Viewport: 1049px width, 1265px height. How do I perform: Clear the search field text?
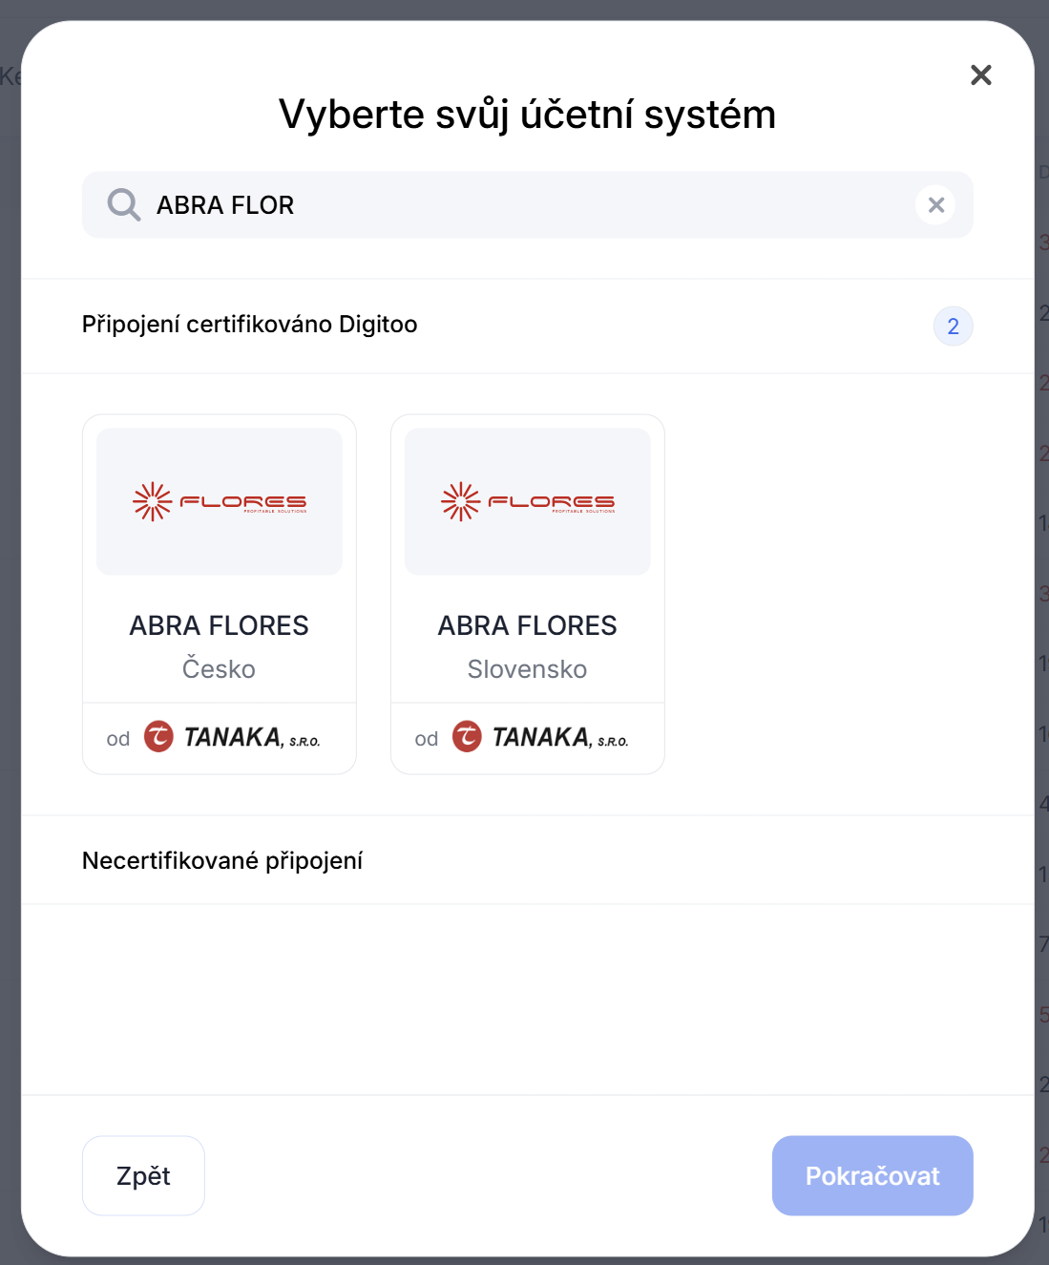tap(935, 205)
